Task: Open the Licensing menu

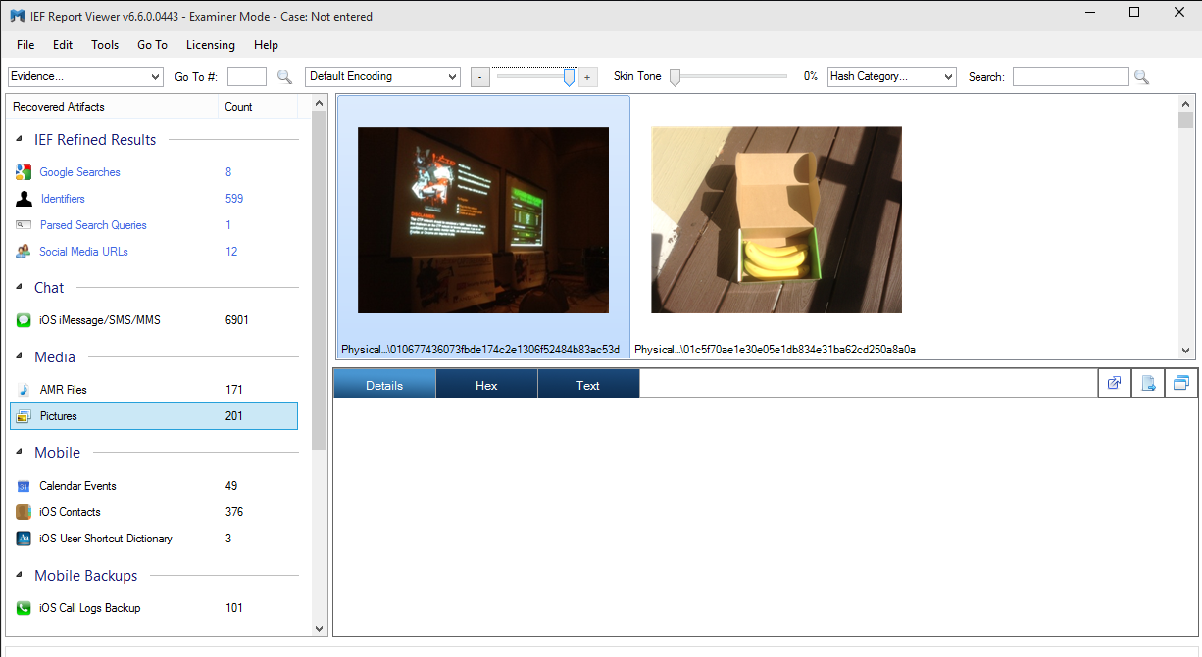Action: point(211,45)
